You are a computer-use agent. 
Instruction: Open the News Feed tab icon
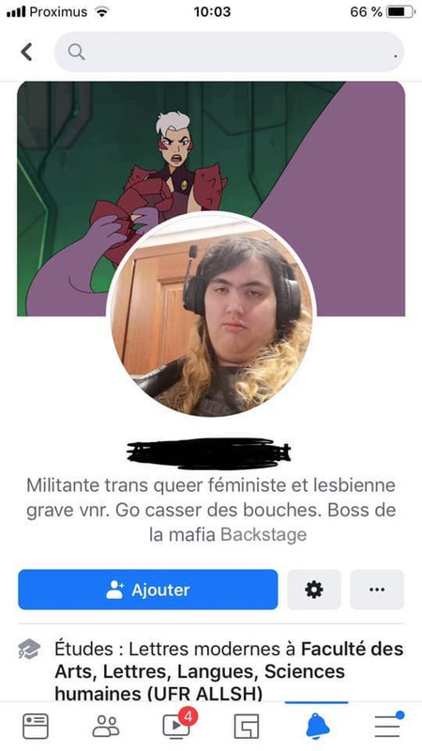pyautogui.click(x=36, y=726)
